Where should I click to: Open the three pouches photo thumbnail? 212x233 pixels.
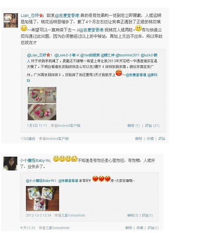coord(42,199)
